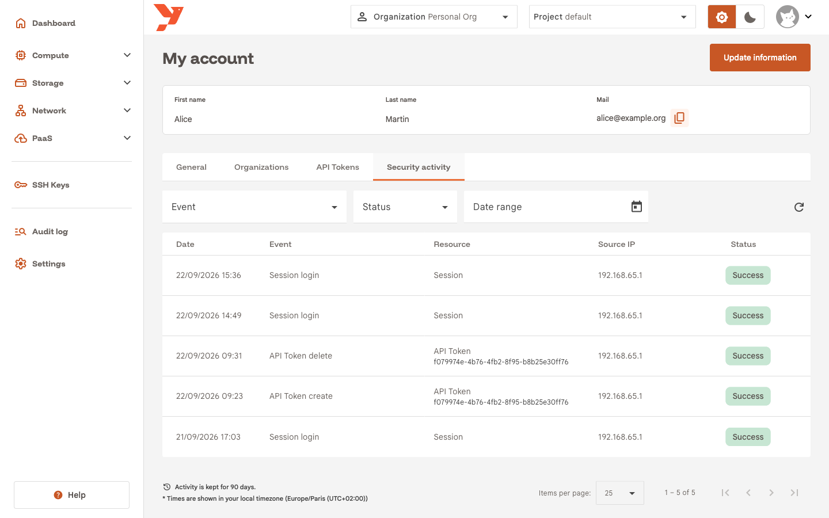
Task: Expand the Network menu chevron
Action: coord(127,111)
